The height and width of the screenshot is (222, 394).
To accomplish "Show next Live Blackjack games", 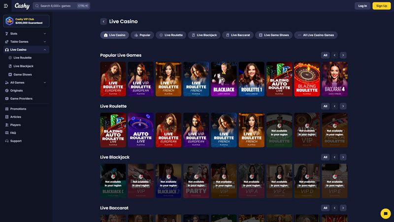I will click(343, 157).
